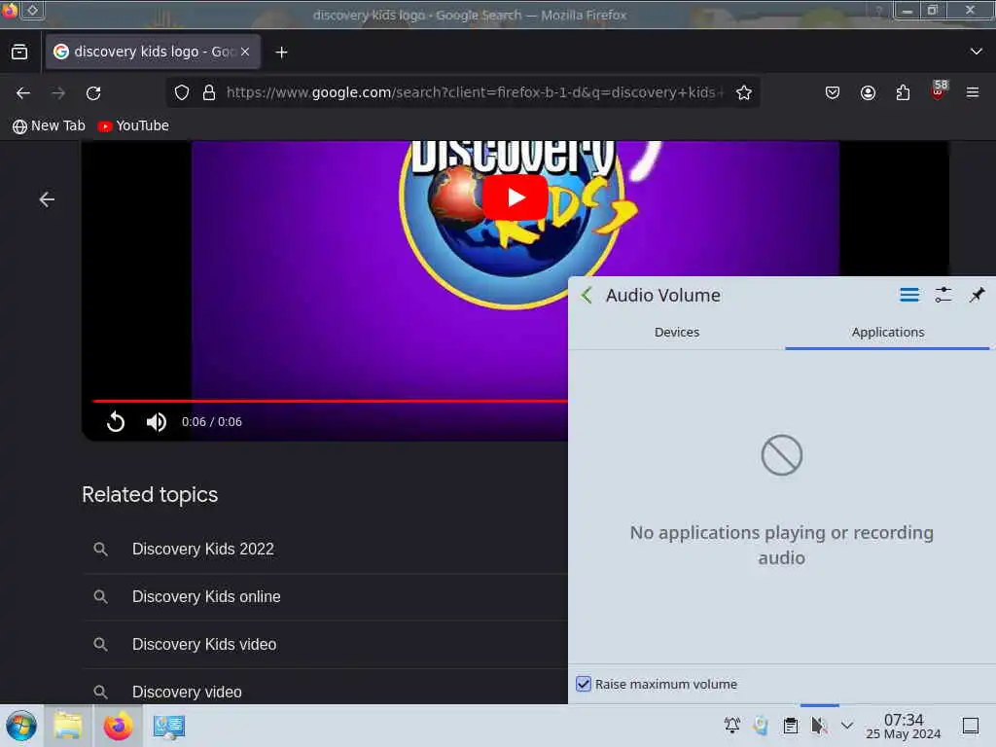996x747 pixels.
Task: Open the file manager from taskbar
Action: pyautogui.click(x=68, y=726)
